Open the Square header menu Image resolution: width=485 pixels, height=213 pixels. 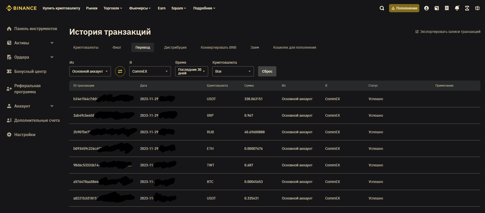179,8
